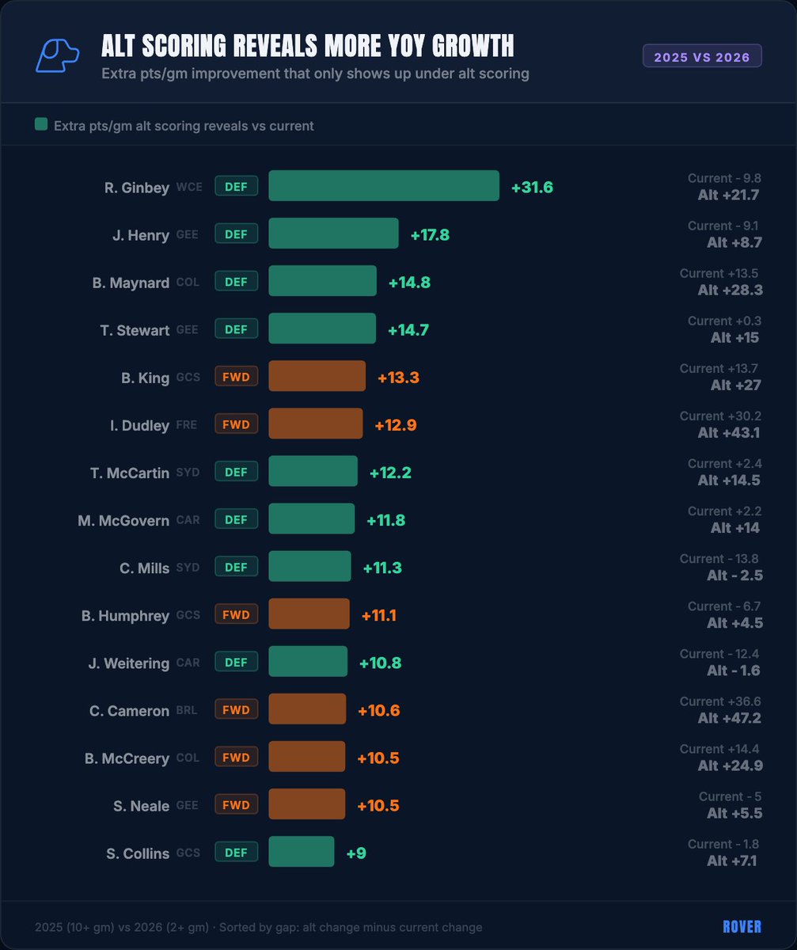Click the DEF badge next to T. McCartin
This screenshot has width=797, height=950.
pos(236,471)
